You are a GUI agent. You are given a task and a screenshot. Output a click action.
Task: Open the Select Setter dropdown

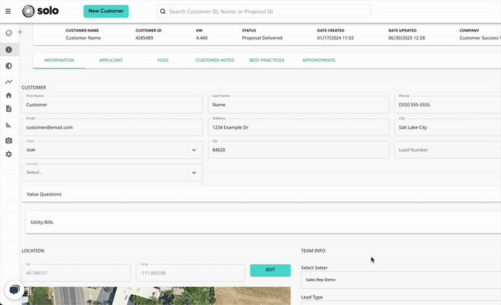point(401,280)
